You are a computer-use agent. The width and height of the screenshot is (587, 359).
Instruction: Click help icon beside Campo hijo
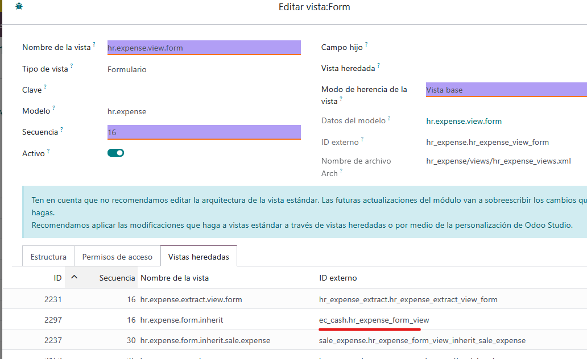coord(366,44)
